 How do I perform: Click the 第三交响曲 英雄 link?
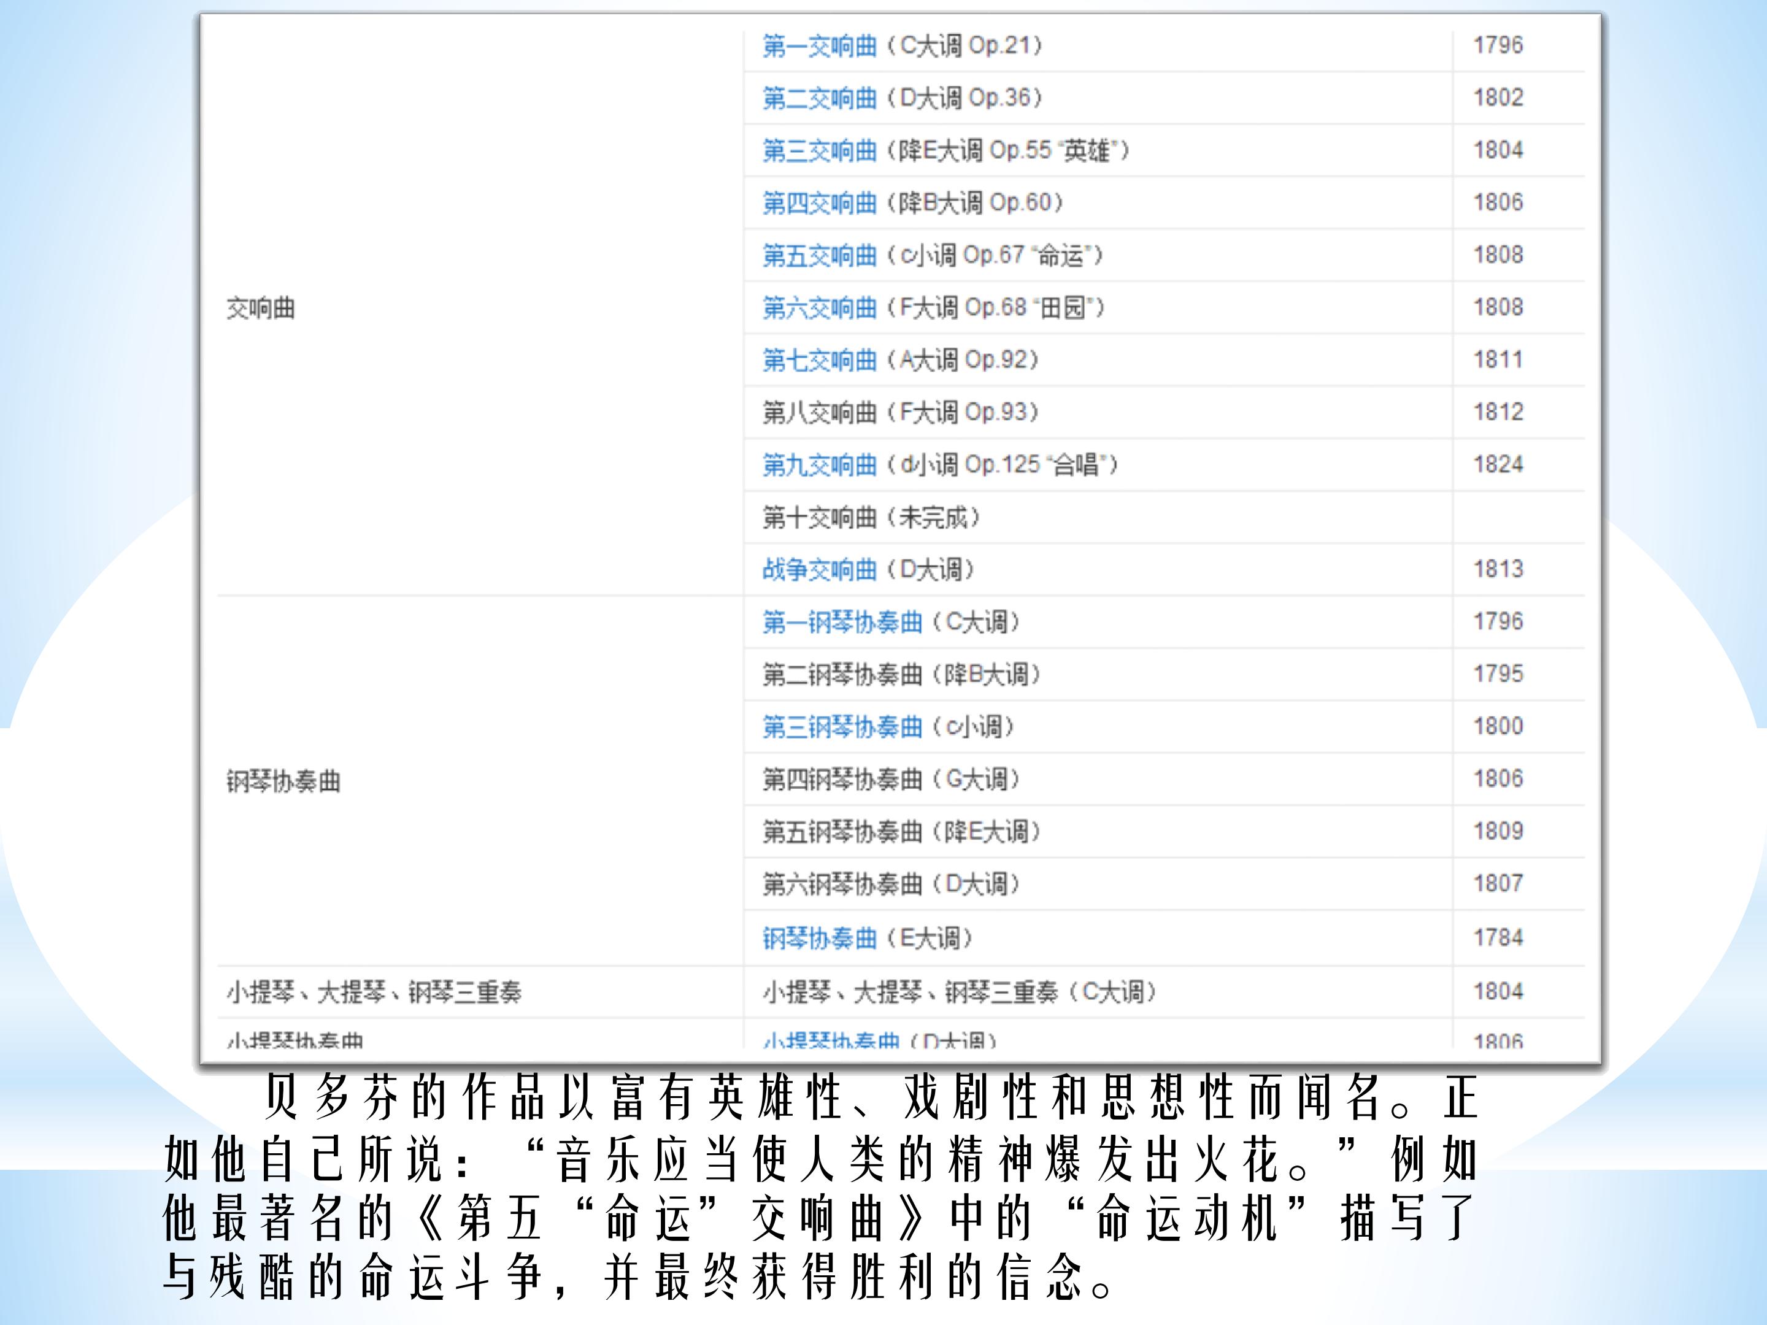pos(820,151)
